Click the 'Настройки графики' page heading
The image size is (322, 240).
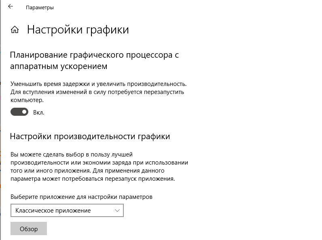tap(78, 30)
